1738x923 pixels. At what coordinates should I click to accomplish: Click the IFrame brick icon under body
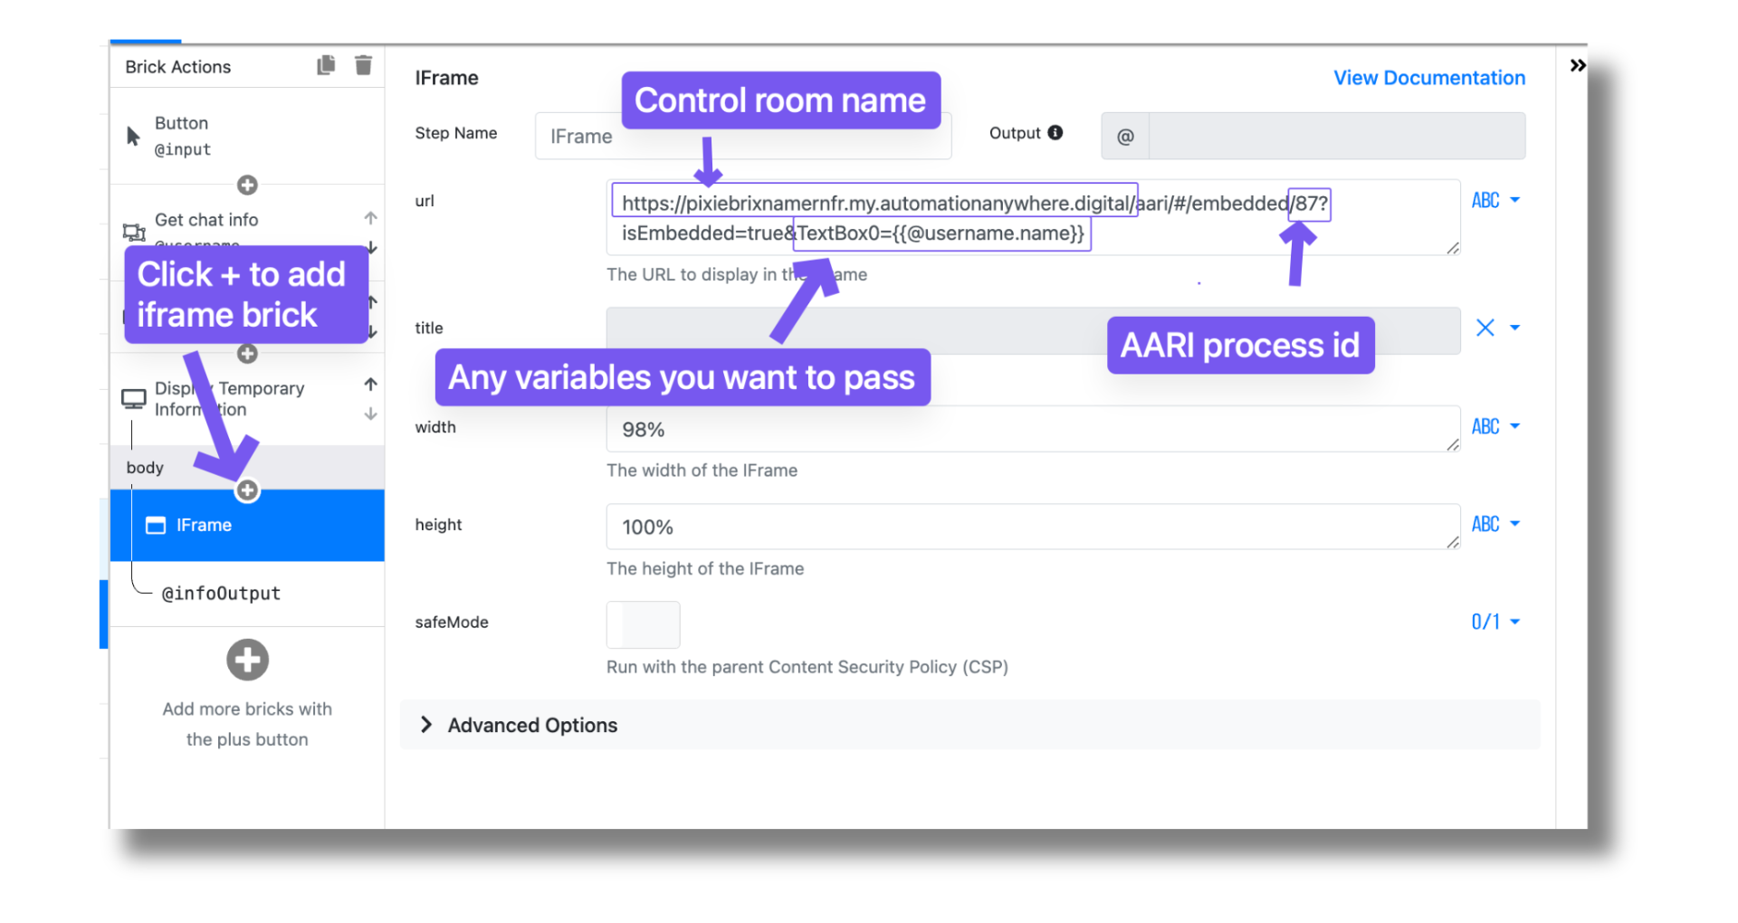click(155, 525)
